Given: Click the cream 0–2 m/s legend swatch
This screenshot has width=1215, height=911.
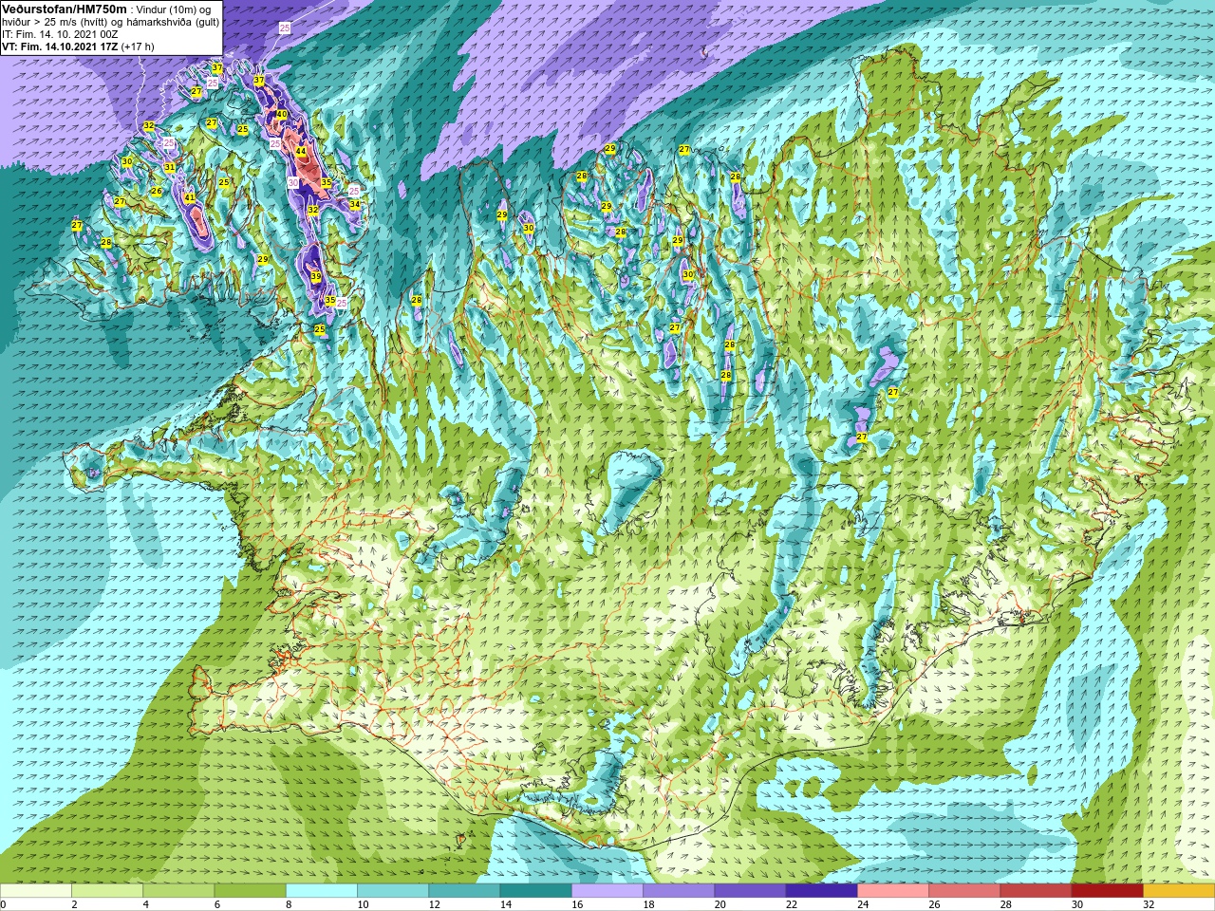Looking at the screenshot, I should tap(36, 891).
